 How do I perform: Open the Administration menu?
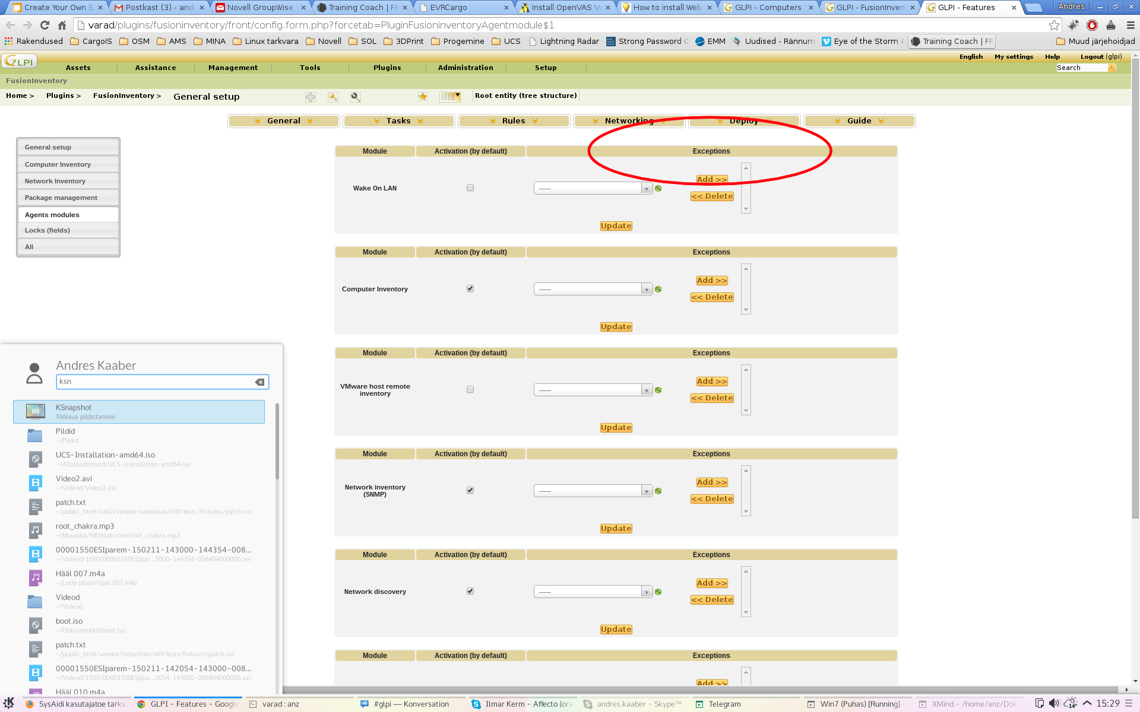[x=465, y=68]
